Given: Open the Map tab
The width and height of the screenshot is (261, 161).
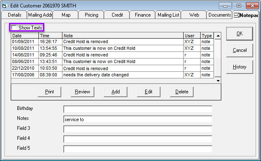Looking at the screenshot, I should 66,15.
